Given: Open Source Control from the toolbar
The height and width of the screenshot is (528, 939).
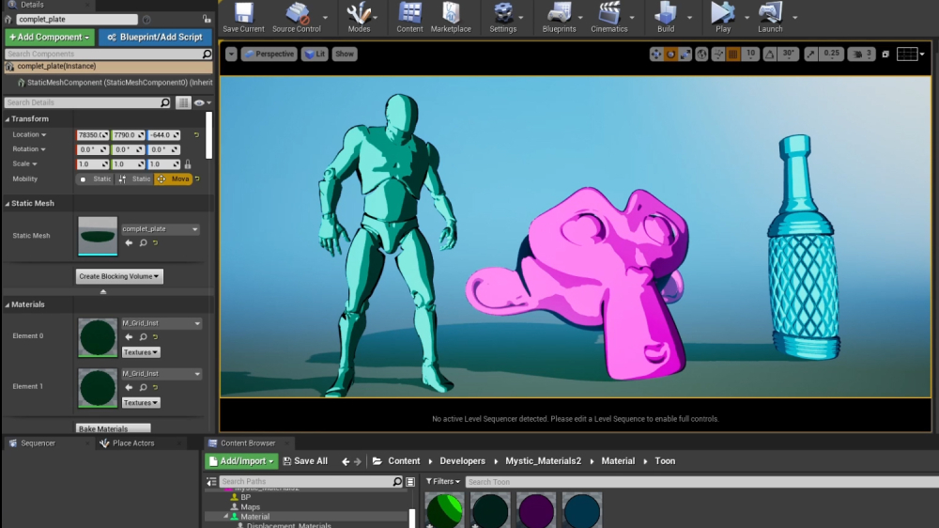Looking at the screenshot, I should 297,17.
